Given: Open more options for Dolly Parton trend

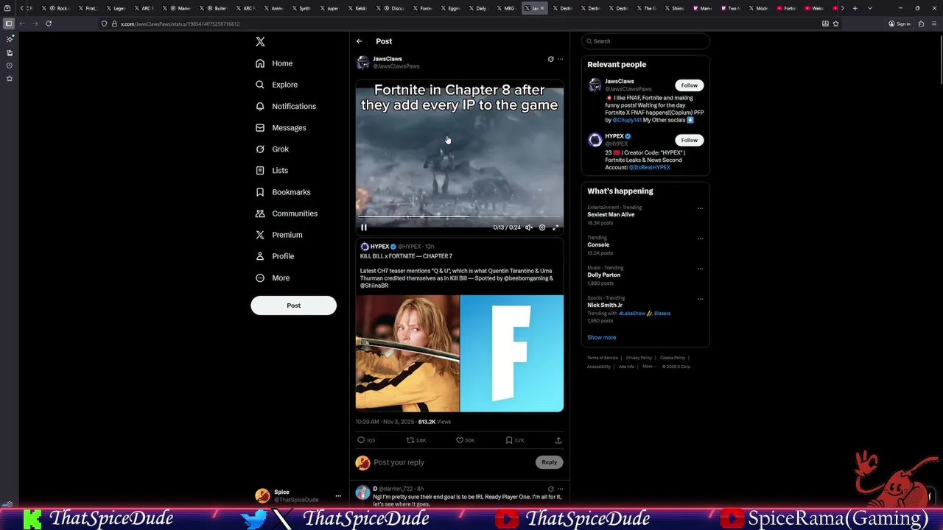Looking at the screenshot, I should tap(700, 269).
